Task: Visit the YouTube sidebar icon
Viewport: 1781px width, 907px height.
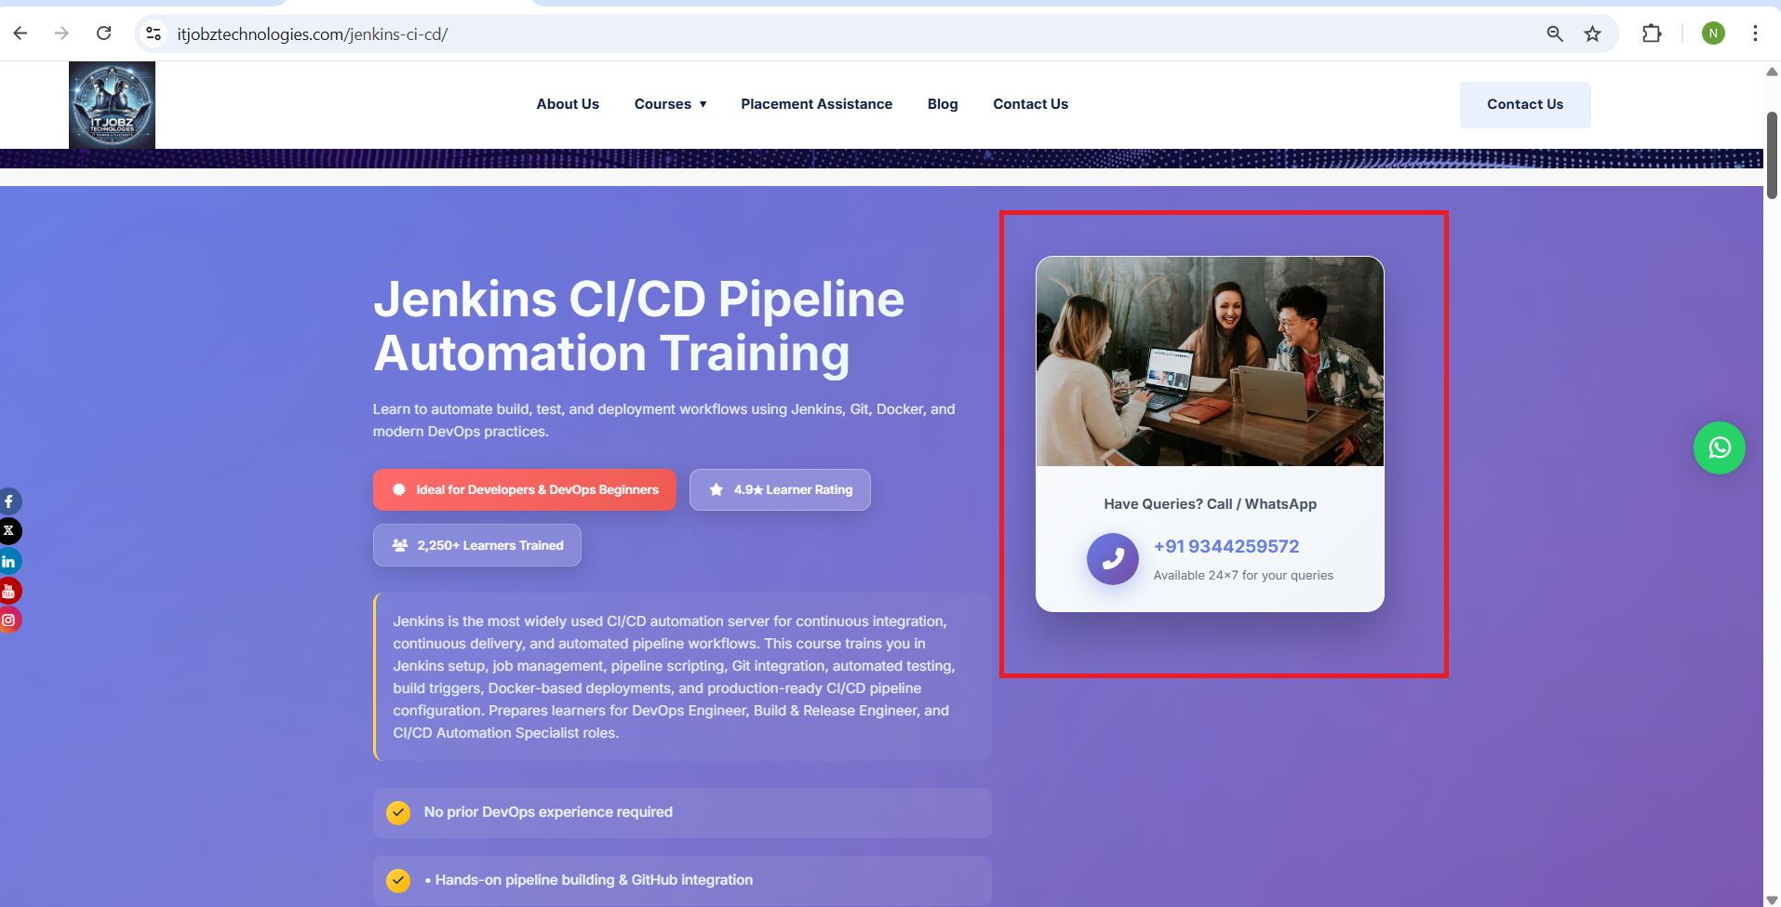Action: pyautogui.click(x=9, y=591)
